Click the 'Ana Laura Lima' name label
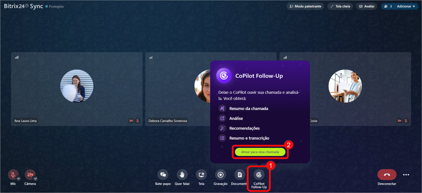 point(25,121)
